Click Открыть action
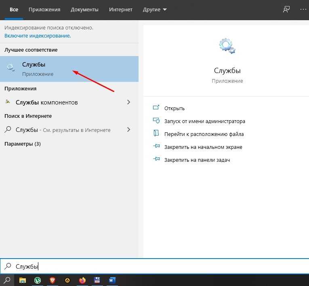 pyautogui.click(x=174, y=108)
